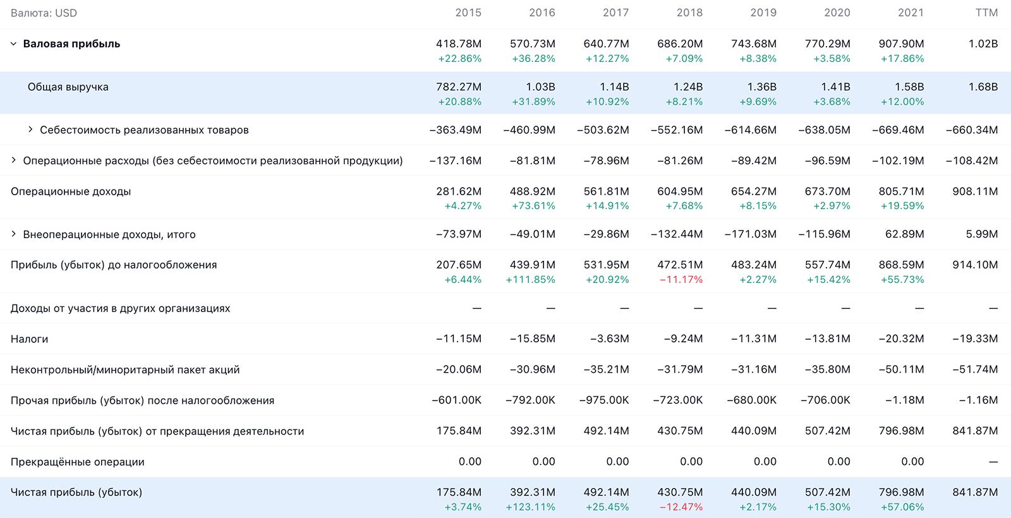Click cost of goods value −669.46M
This screenshot has height=518, width=1011.
tap(898, 130)
